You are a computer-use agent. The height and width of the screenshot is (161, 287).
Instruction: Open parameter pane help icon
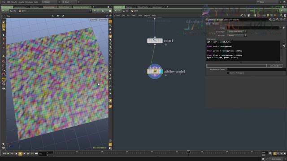click(285, 20)
